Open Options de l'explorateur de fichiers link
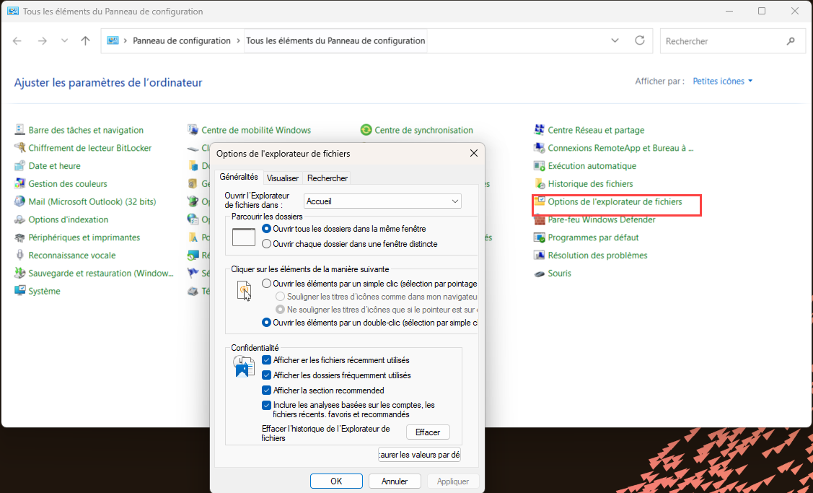The height and width of the screenshot is (493, 813). (615, 202)
